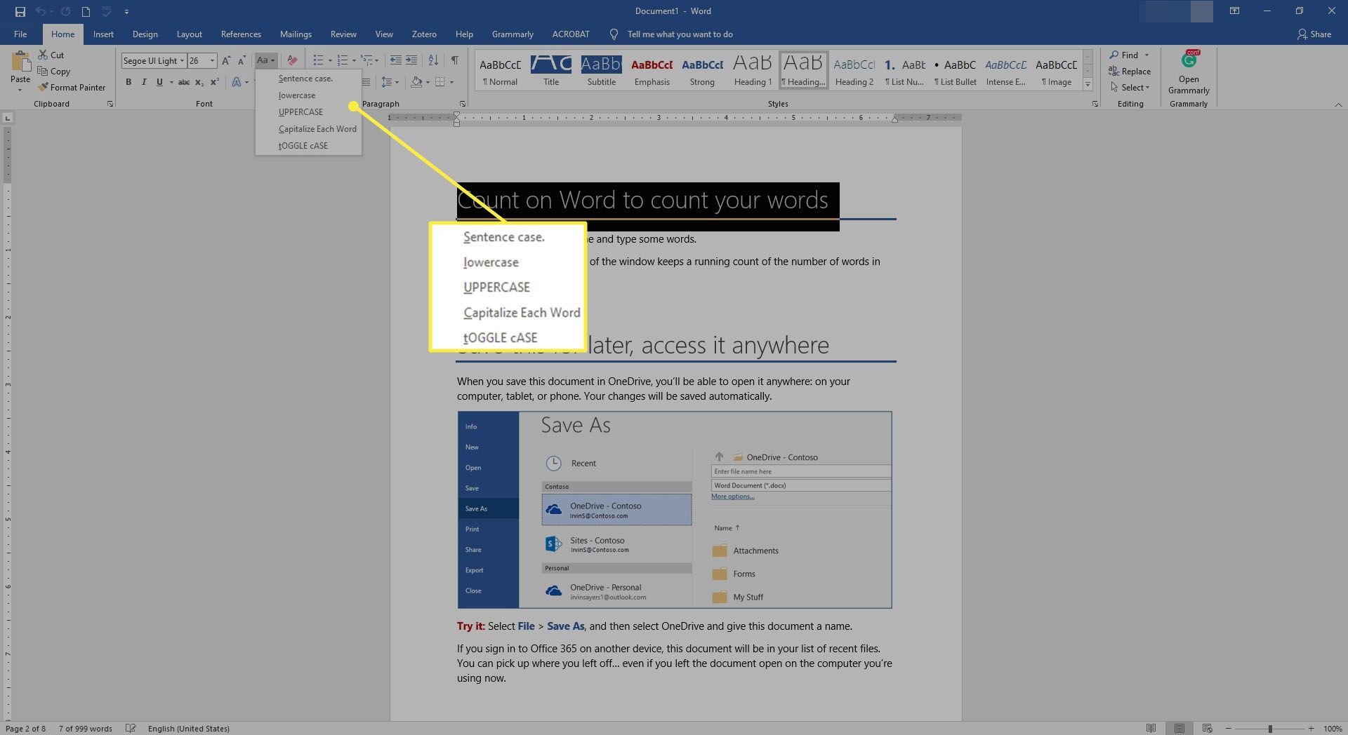1348x735 pixels.
Task: Apply numbered list icon
Action: click(343, 61)
